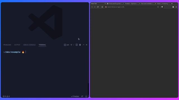Create a new terminal with plus icon
The image size is (179, 100).
(x=71, y=45)
